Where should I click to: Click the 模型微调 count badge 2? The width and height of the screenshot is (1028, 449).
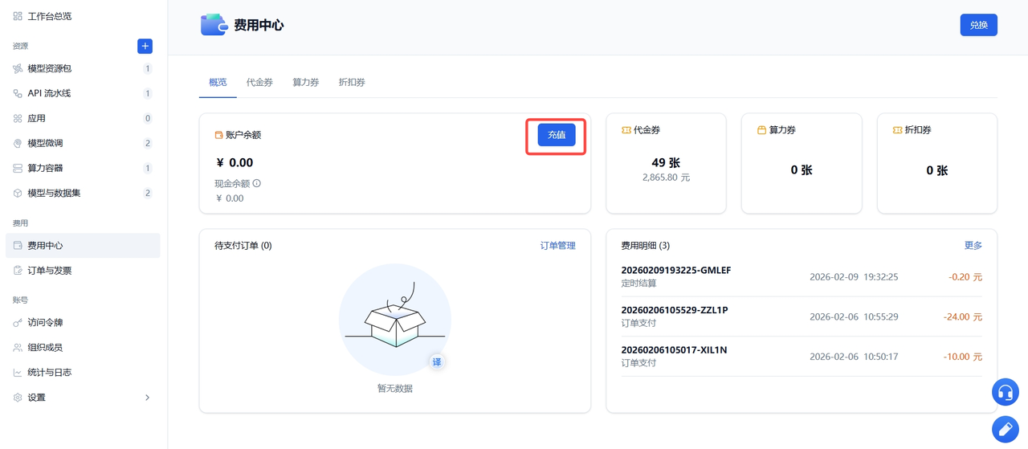[147, 143]
